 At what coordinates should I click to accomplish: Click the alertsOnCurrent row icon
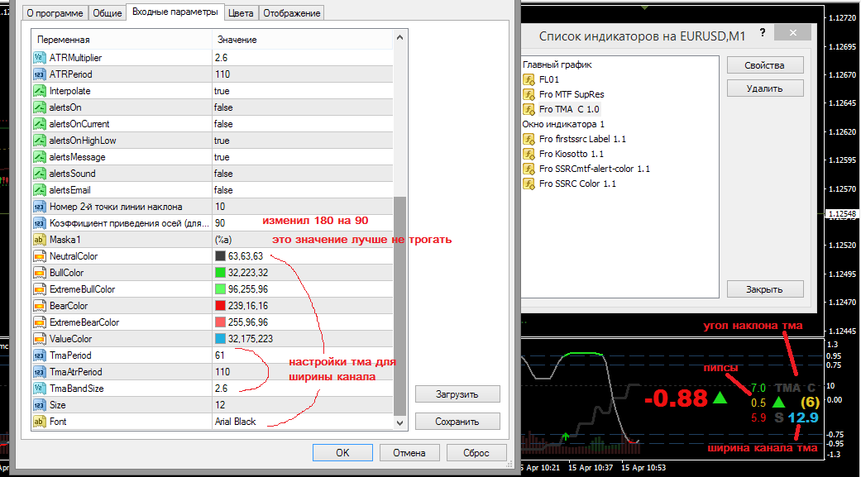[39, 123]
